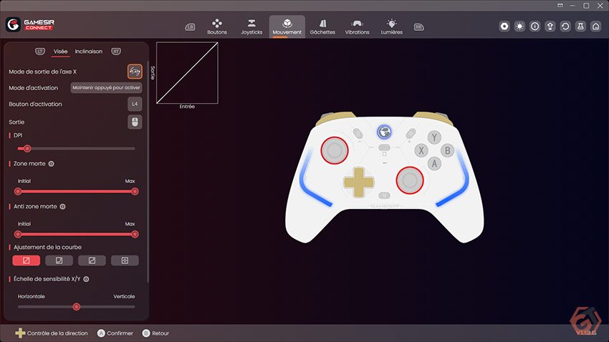Select the Mouvement tab
Image resolution: width=609 pixels, height=342 pixels.
coord(287,26)
